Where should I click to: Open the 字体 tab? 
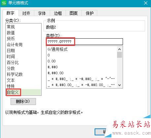click(x=42, y=13)
